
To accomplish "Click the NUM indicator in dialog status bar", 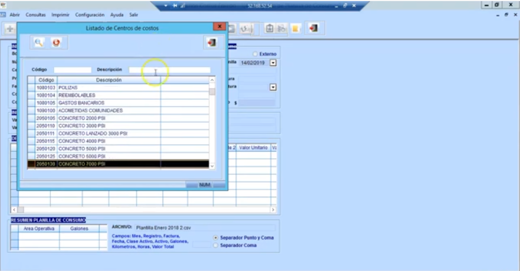I will (205, 185).
